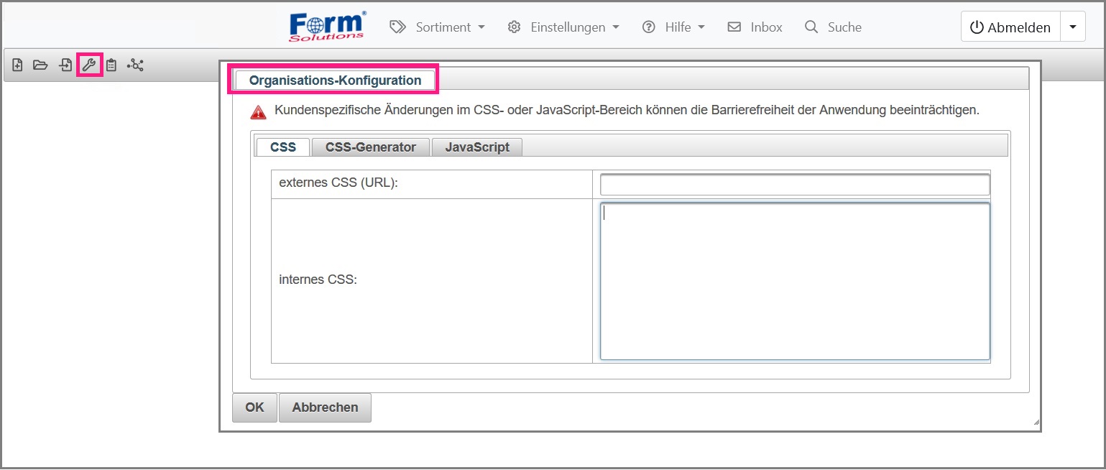Switch to the JavaScript tab

(x=476, y=147)
